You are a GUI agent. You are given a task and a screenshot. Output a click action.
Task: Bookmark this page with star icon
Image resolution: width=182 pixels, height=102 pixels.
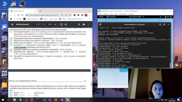[x=70, y=15]
